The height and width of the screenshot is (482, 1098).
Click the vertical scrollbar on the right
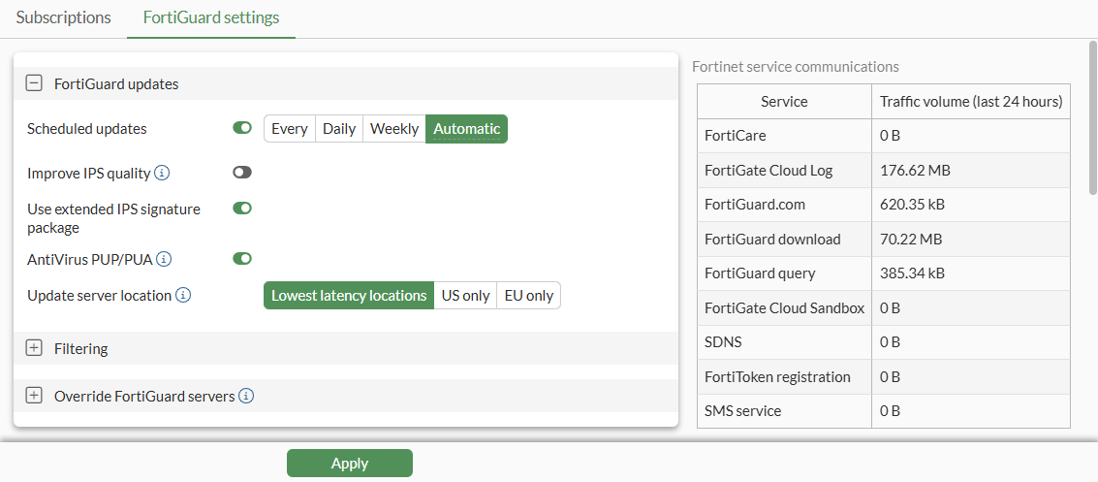1093,116
